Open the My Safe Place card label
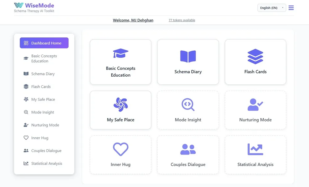The width and height of the screenshot is (309, 187). pyautogui.click(x=121, y=120)
